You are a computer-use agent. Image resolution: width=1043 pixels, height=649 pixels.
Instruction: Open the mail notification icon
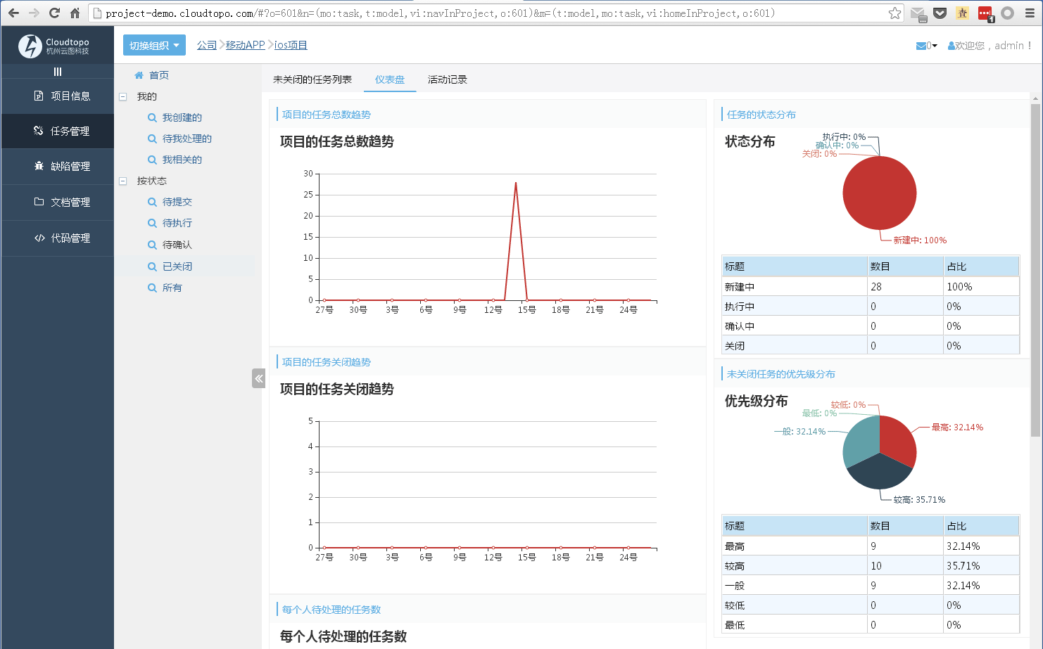921,46
